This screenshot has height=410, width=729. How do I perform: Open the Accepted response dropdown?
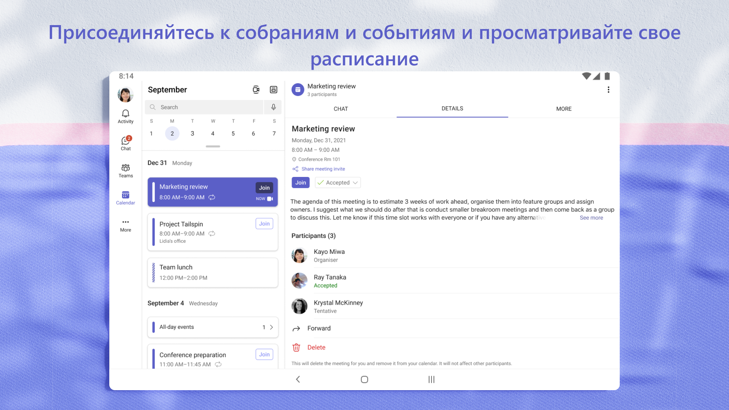(x=338, y=183)
